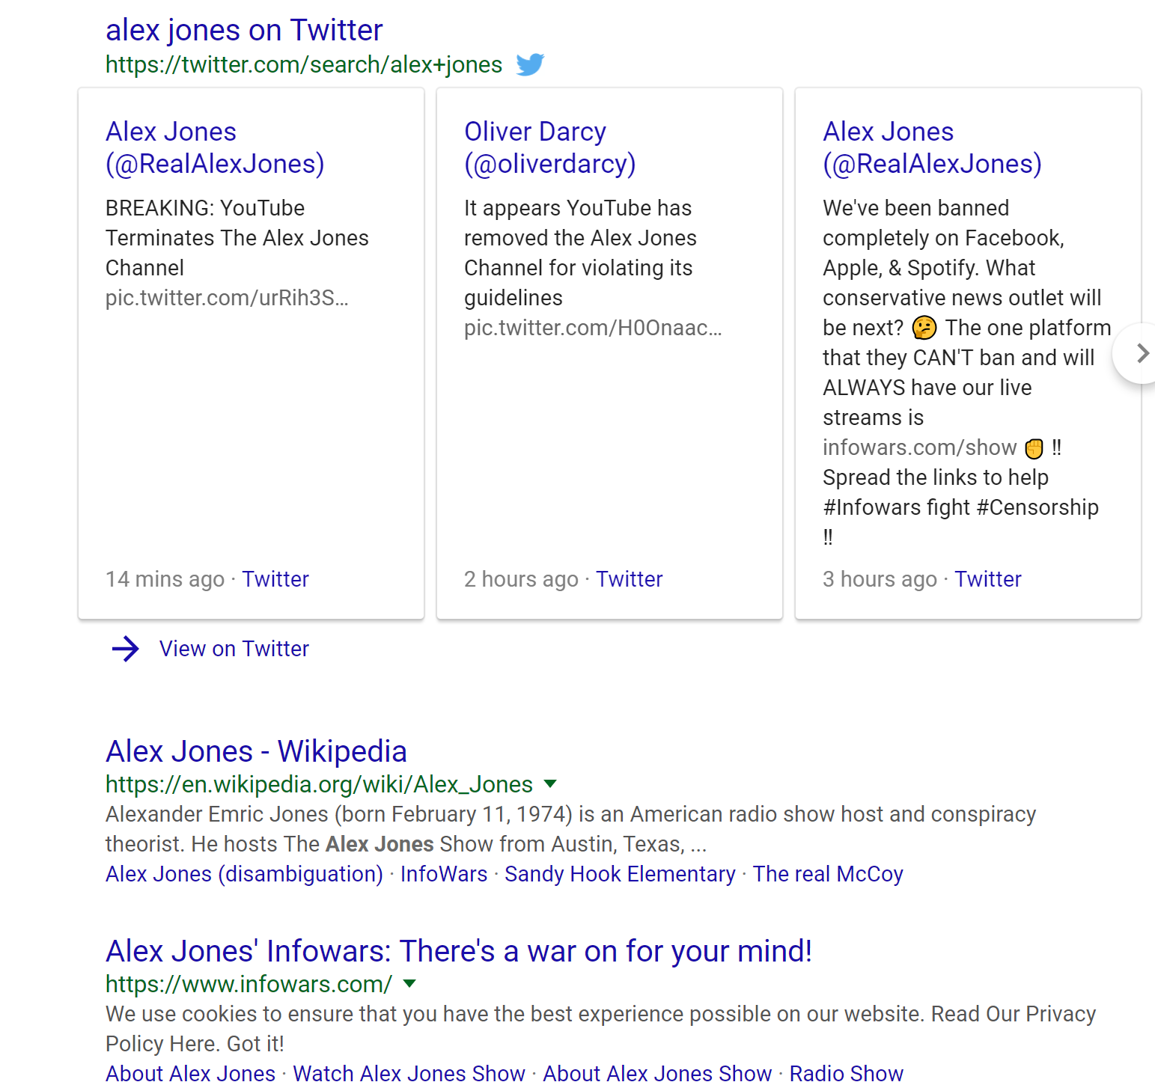Image resolution: width=1155 pixels, height=1082 pixels.
Task: Open the first Alex Jones (@RealAlexJones) tweet heading
Action: [215, 147]
